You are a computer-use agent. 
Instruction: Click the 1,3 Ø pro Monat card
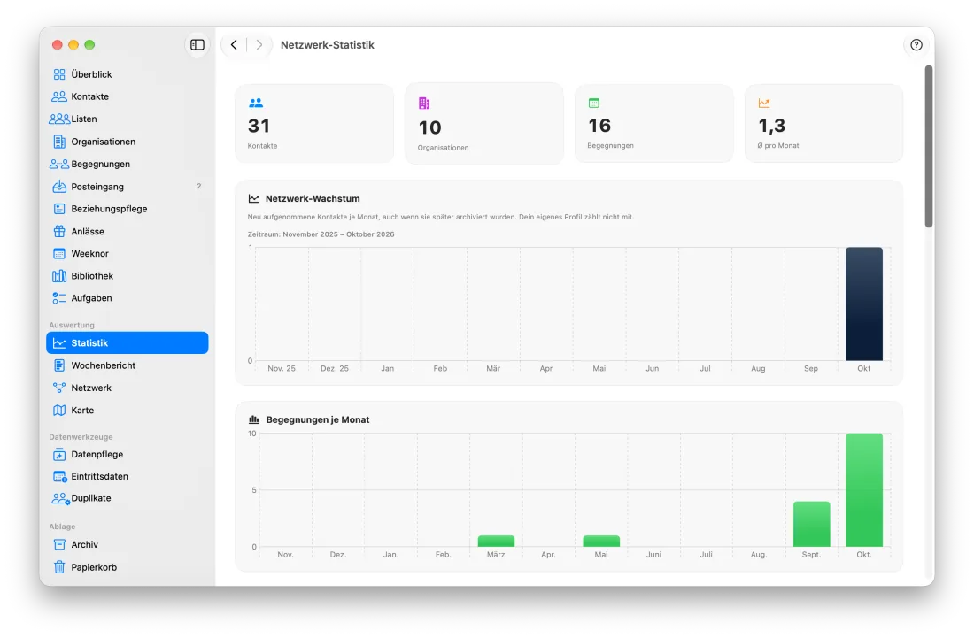[x=823, y=124]
